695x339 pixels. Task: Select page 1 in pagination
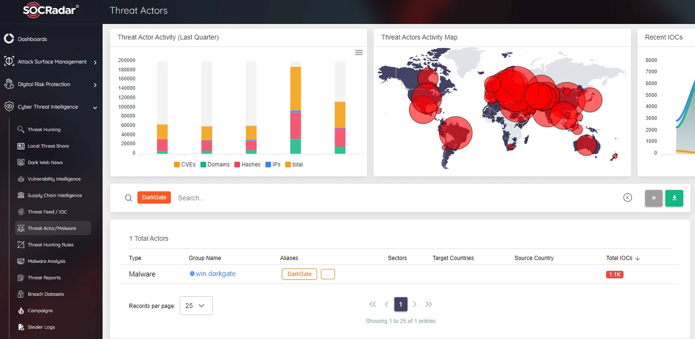(x=400, y=304)
